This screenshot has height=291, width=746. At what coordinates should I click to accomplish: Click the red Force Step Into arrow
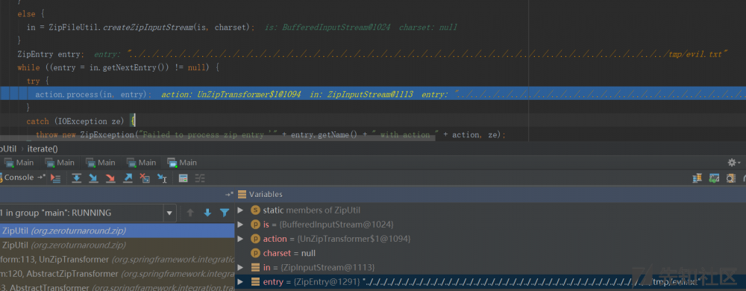point(110,178)
